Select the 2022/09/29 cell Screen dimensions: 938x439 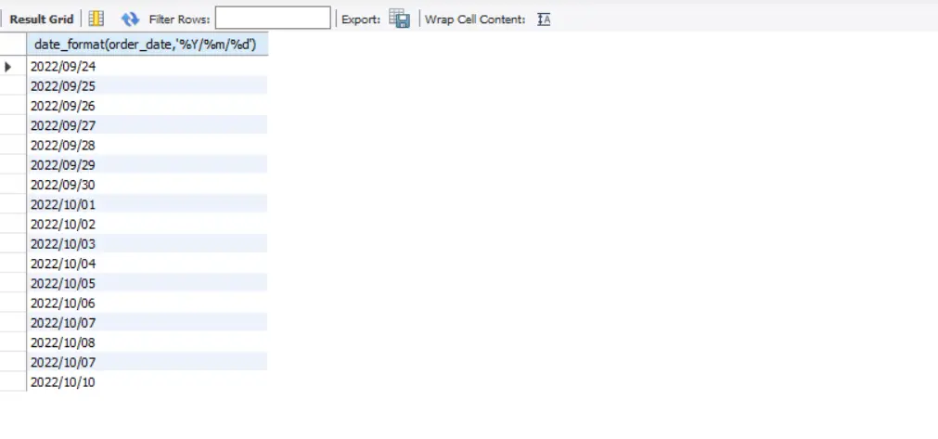(63, 165)
